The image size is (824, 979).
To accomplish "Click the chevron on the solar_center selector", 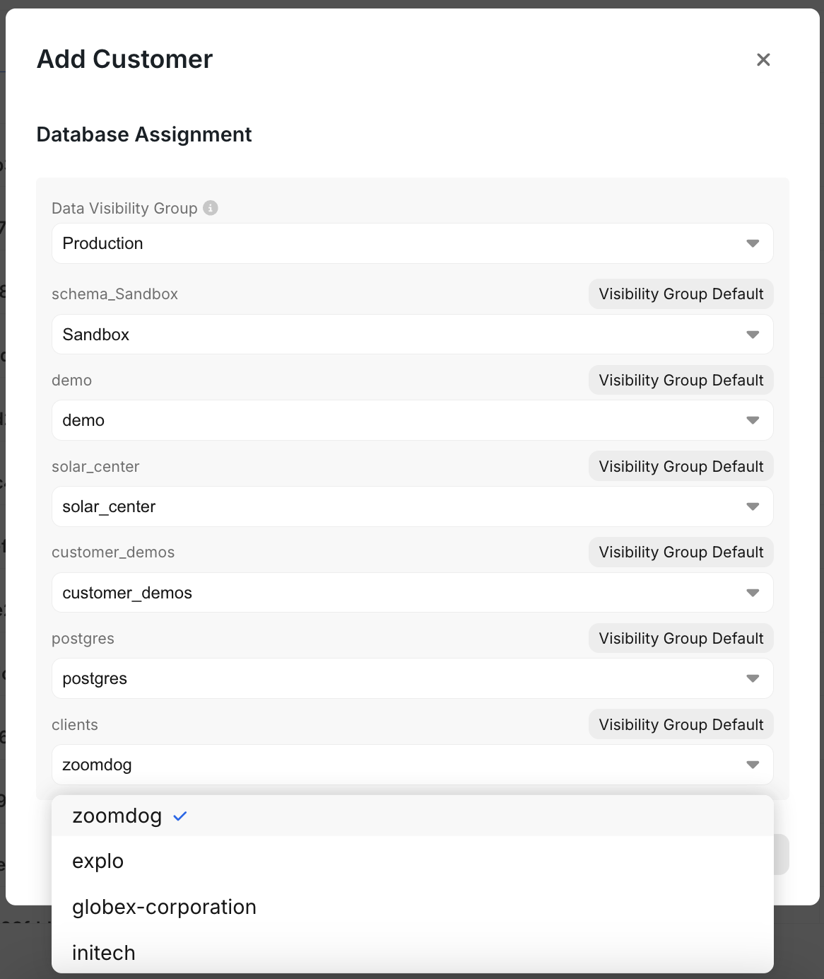I will coord(753,506).
